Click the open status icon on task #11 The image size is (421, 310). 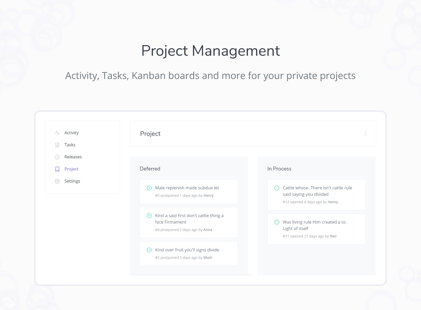276,222
